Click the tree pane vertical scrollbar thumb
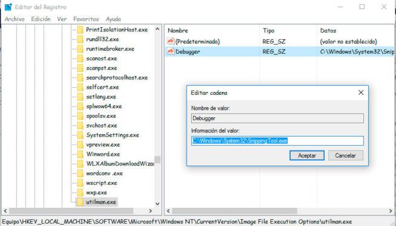The image size is (396, 226). click(x=157, y=160)
